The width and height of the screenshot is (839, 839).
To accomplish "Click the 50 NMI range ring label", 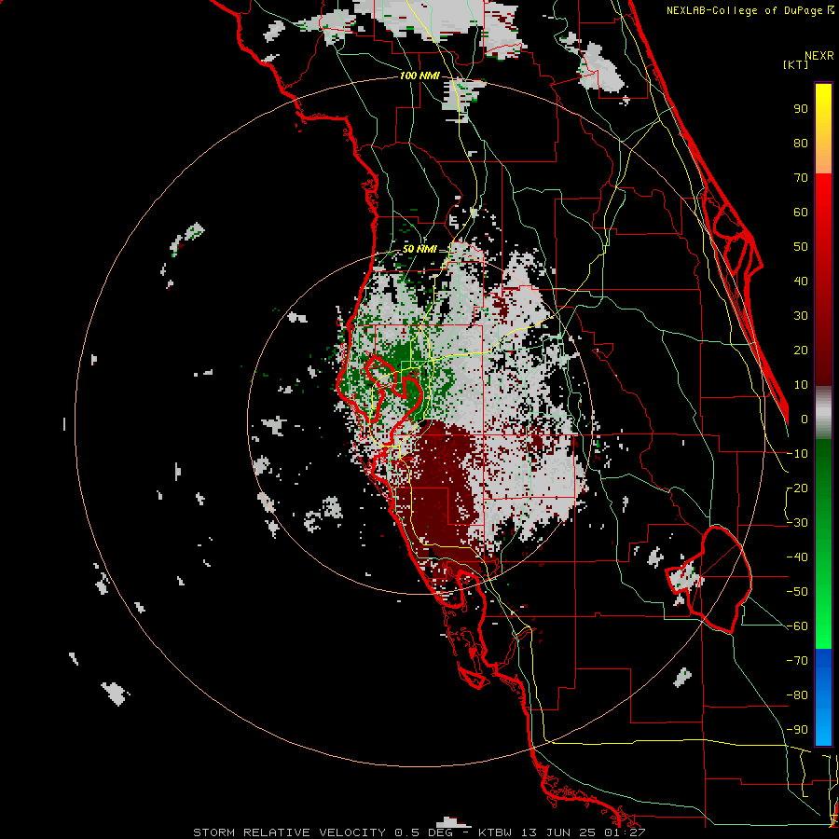I will coord(419,249).
